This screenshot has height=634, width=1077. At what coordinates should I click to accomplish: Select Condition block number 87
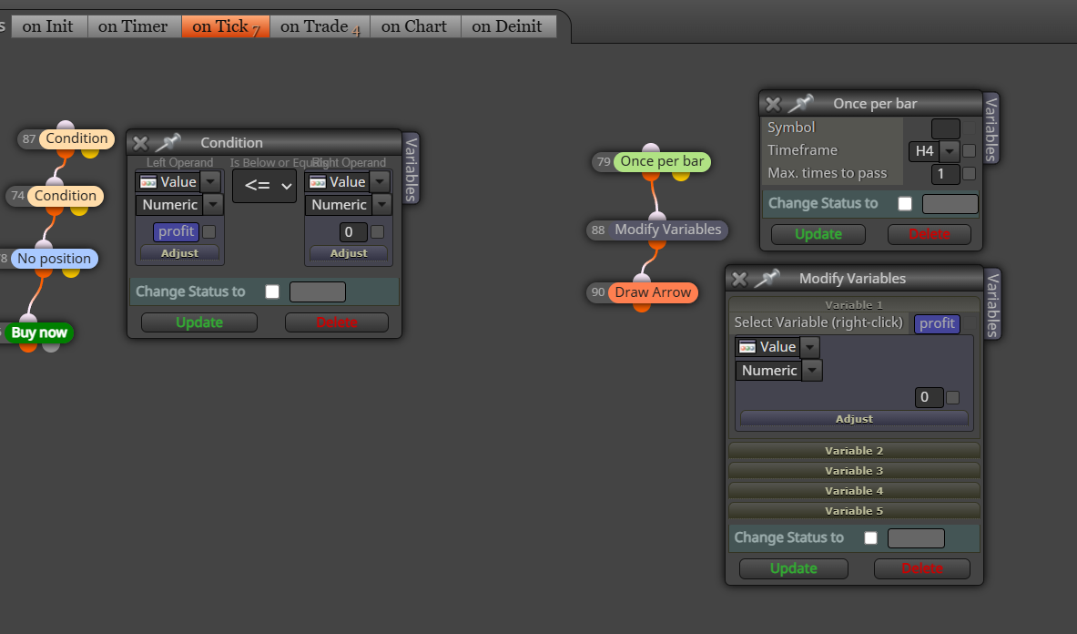coord(76,138)
